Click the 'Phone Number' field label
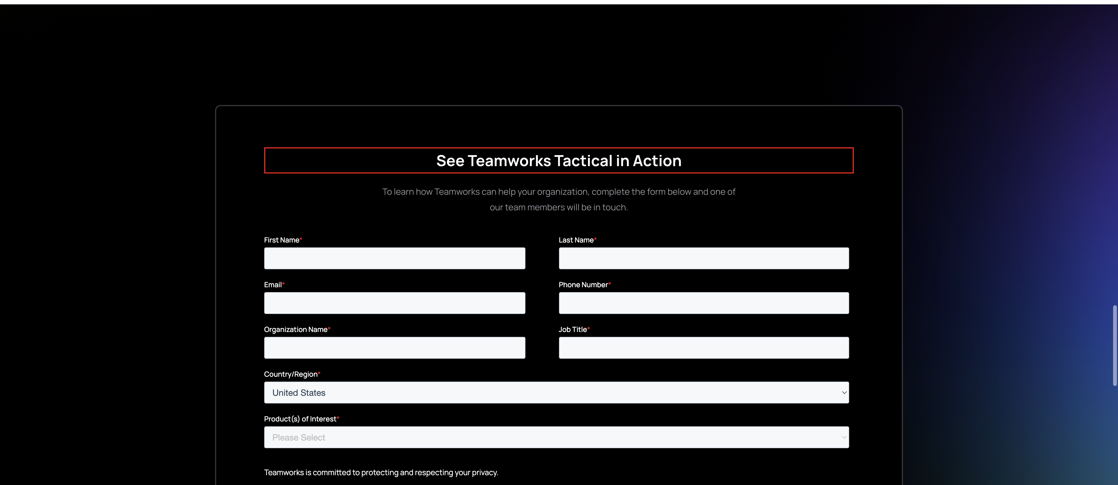The width and height of the screenshot is (1118, 485). click(x=583, y=285)
